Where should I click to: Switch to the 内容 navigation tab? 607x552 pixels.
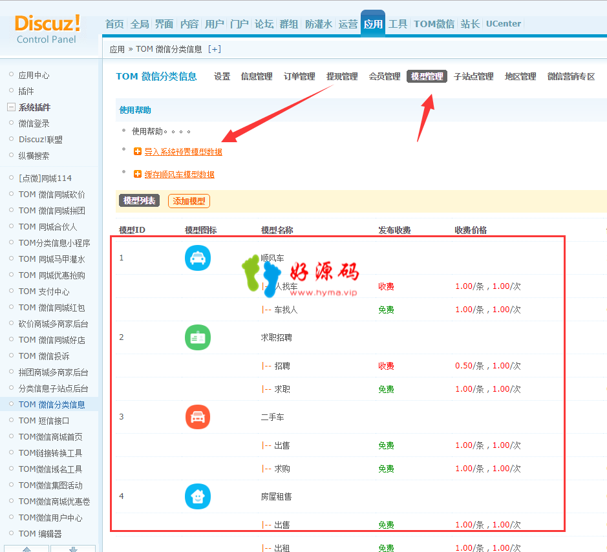[x=189, y=24]
